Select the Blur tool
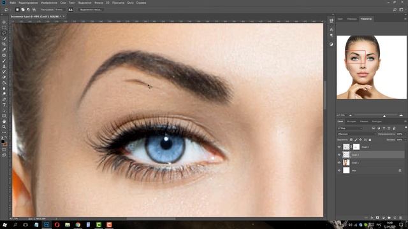 click(4, 88)
